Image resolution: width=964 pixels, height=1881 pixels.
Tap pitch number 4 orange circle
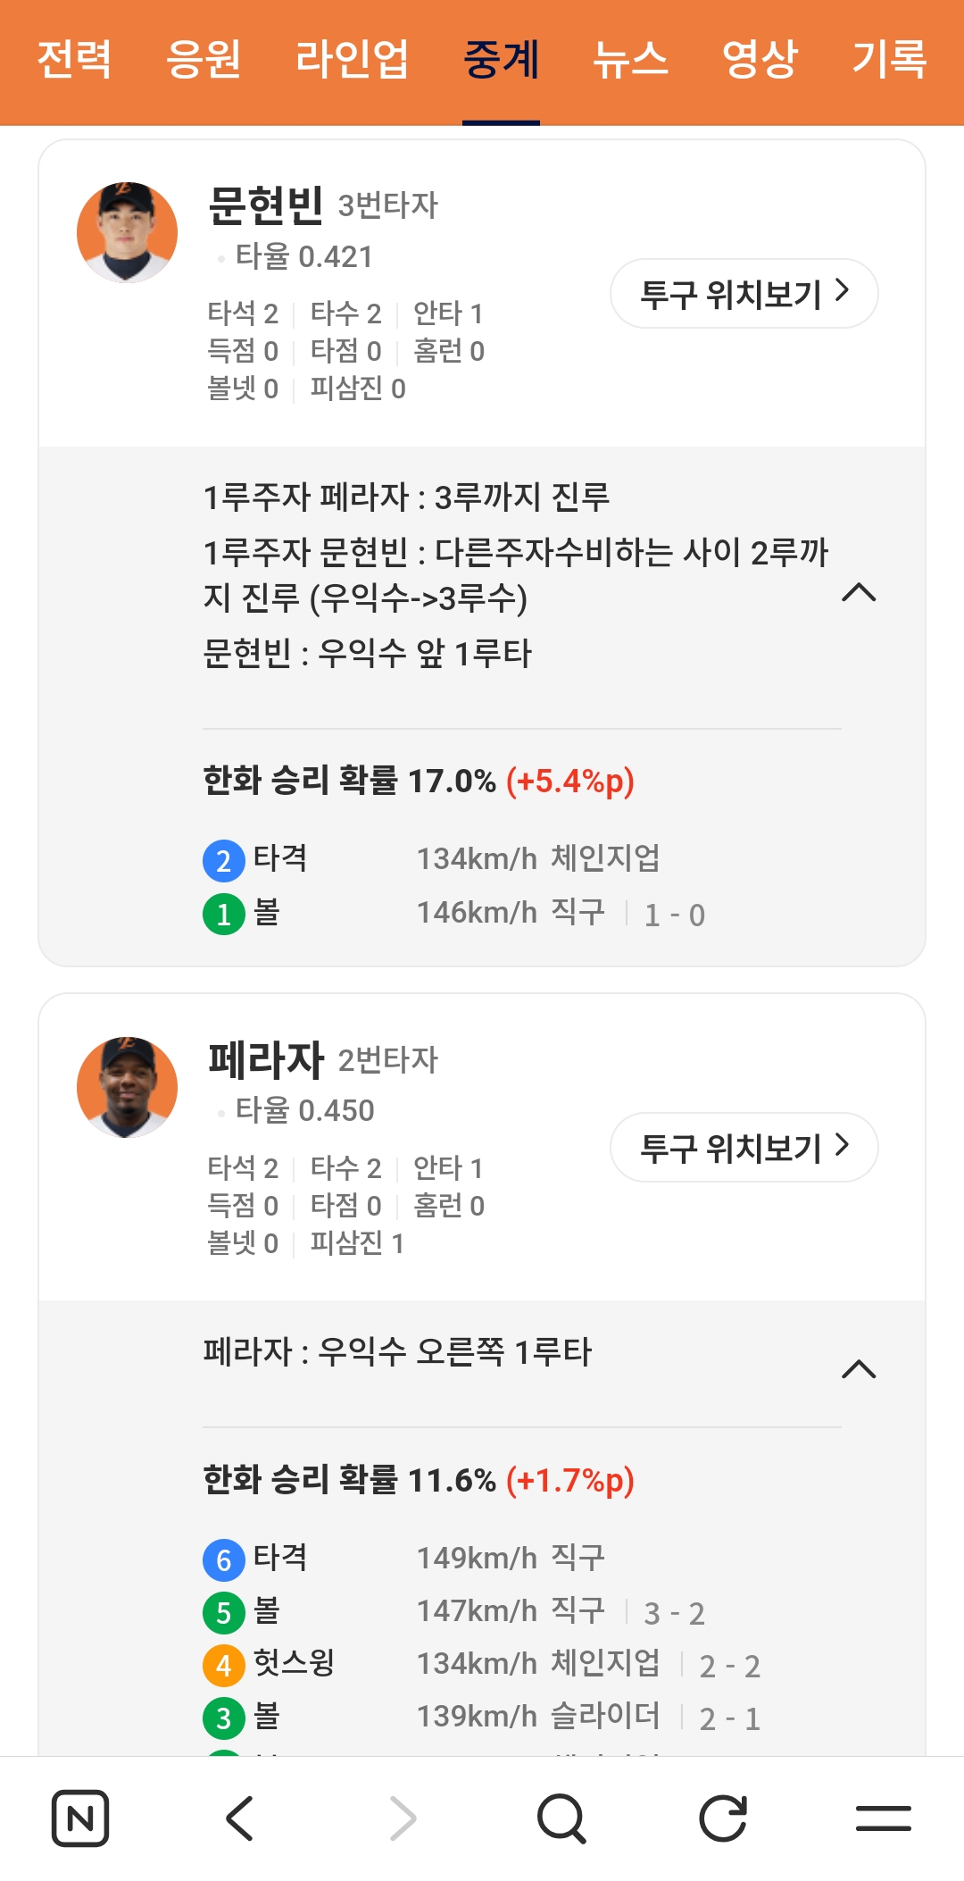[224, 1665]
